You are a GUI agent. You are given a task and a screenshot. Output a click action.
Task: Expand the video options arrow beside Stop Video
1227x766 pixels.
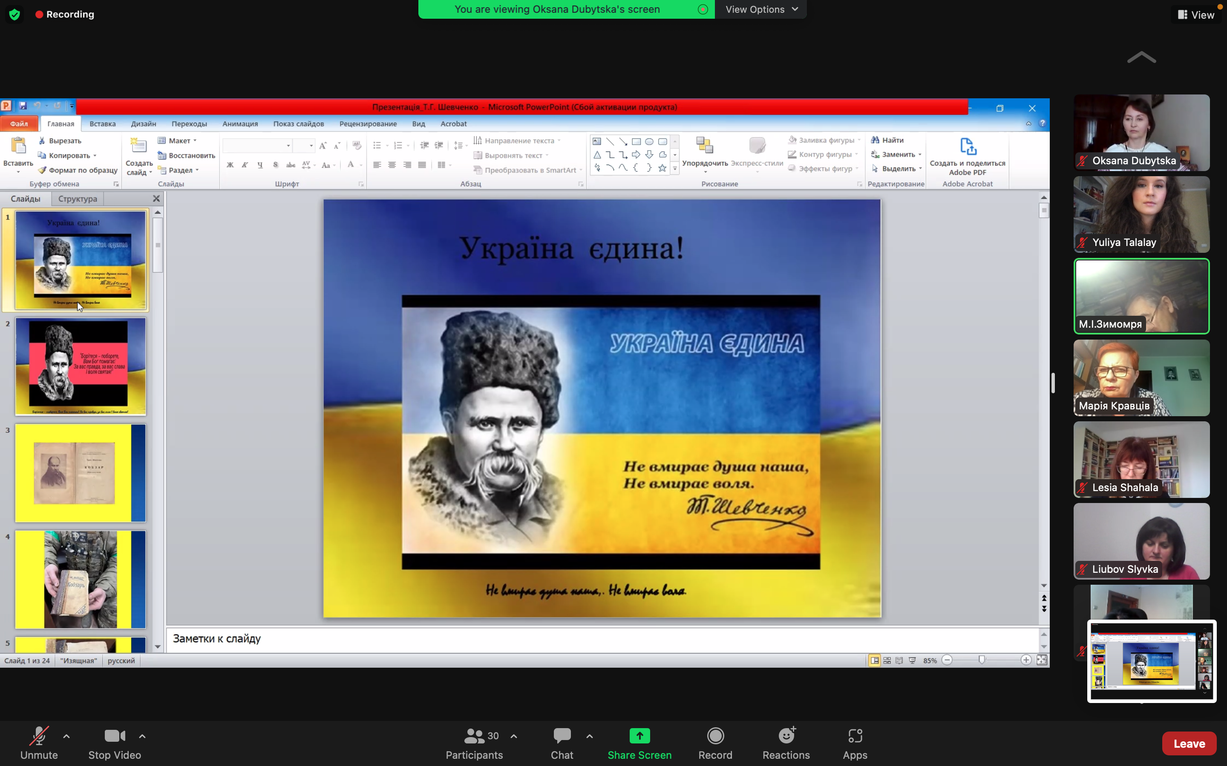[142, 736]
